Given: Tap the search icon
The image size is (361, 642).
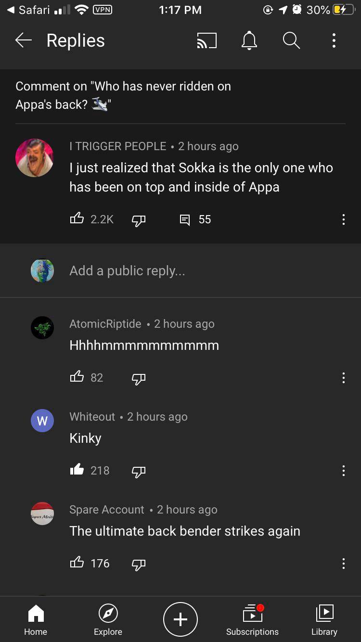Looking at the screenshot, I should pyautogui.click(x=291, y=41).
